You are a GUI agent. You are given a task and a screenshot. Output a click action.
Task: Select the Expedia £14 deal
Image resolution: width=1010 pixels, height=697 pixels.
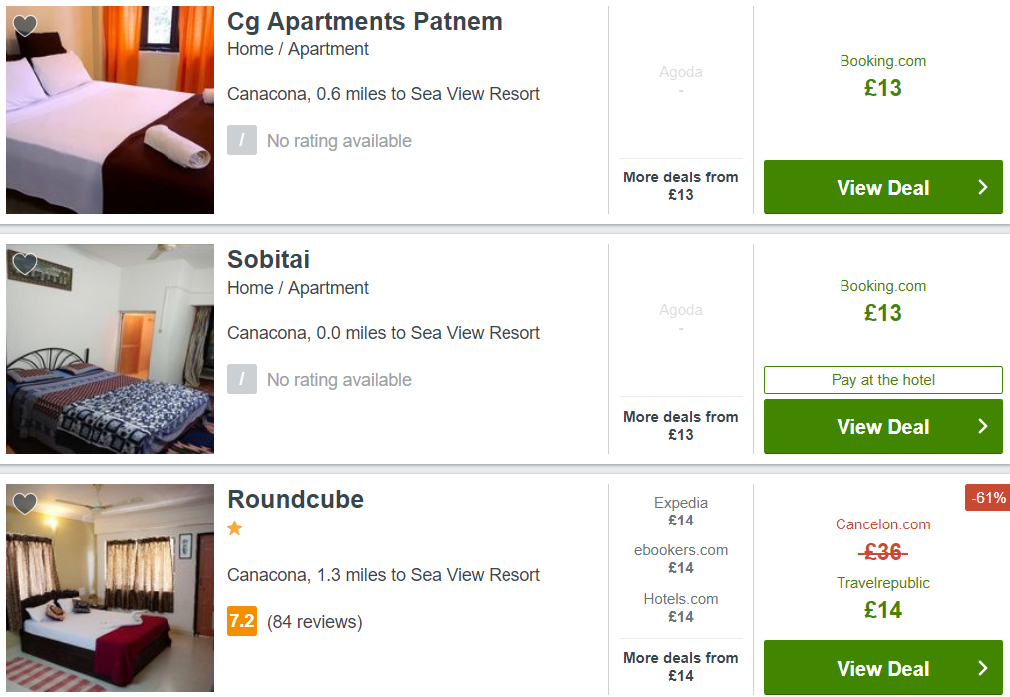point(681,512)
